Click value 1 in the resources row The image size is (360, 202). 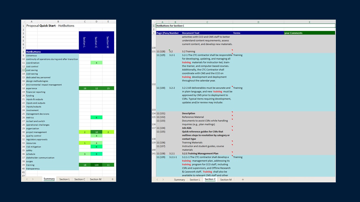[85, 143]
